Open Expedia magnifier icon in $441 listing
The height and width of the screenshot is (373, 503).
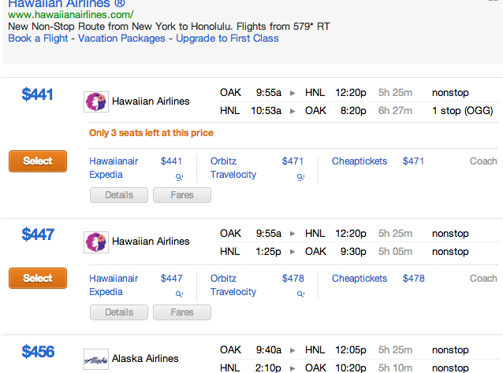click(179, 177)
